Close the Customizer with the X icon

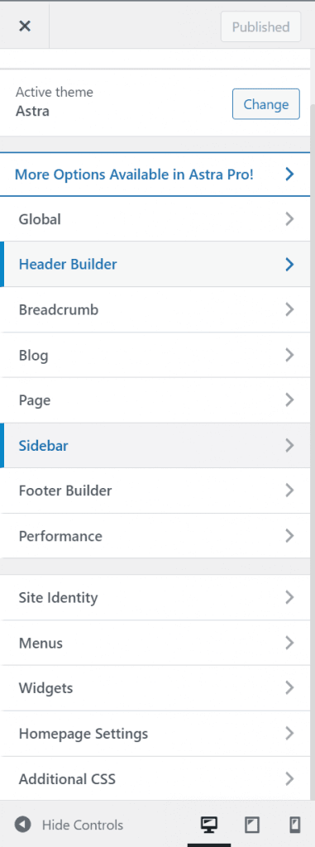coord(24,26)
